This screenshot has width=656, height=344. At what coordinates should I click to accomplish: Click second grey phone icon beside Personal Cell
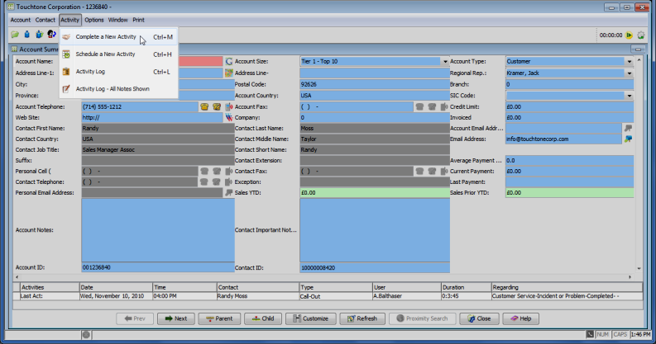tap(216, 171)
